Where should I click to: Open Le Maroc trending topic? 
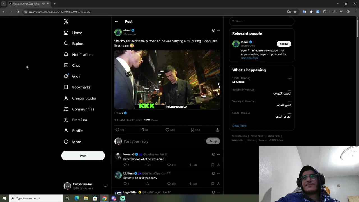coord(238,82)
